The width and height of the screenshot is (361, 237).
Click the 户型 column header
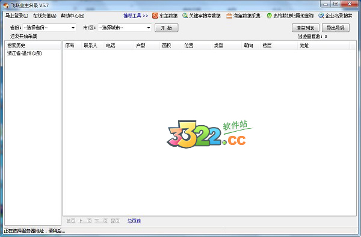146,45
